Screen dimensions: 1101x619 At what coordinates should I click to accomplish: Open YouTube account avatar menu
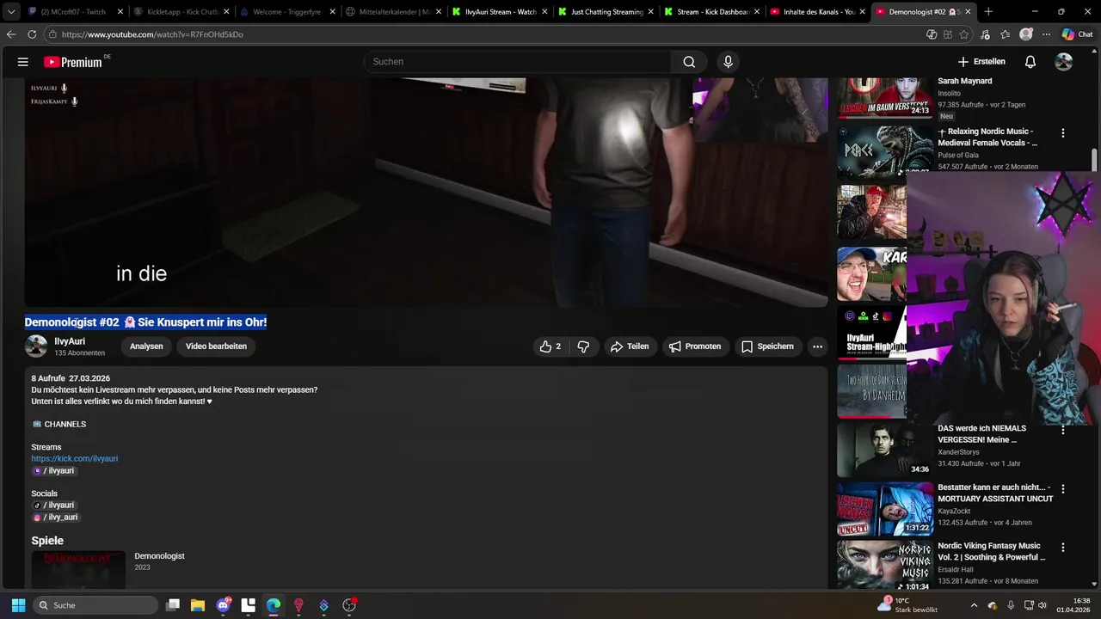1064,62
